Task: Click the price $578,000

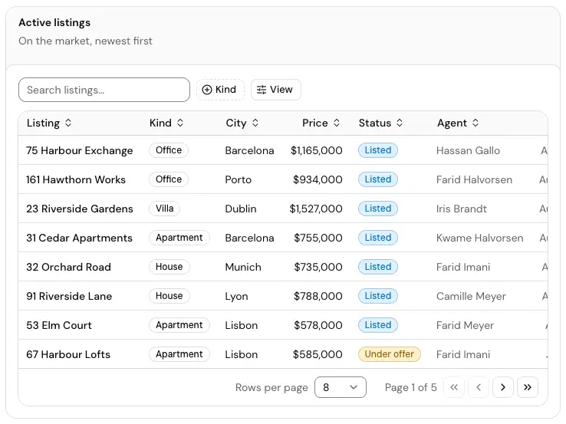Action: pos(318,325)
